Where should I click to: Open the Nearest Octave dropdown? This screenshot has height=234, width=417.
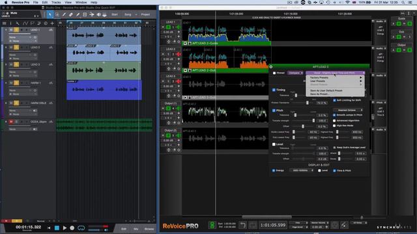349,110
